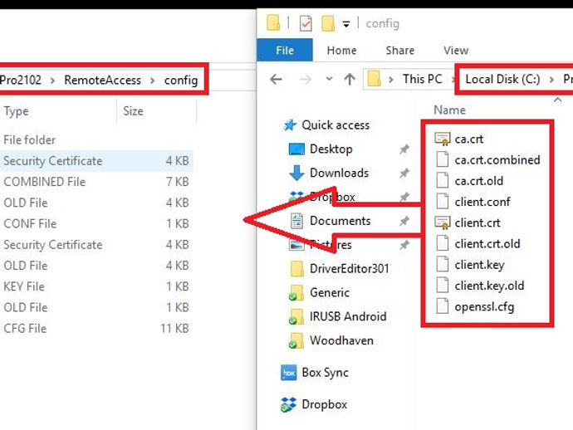Click the folder icon in title bar

[273, 22]
